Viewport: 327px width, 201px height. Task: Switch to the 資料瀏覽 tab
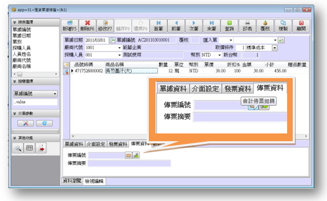[72, 181]
